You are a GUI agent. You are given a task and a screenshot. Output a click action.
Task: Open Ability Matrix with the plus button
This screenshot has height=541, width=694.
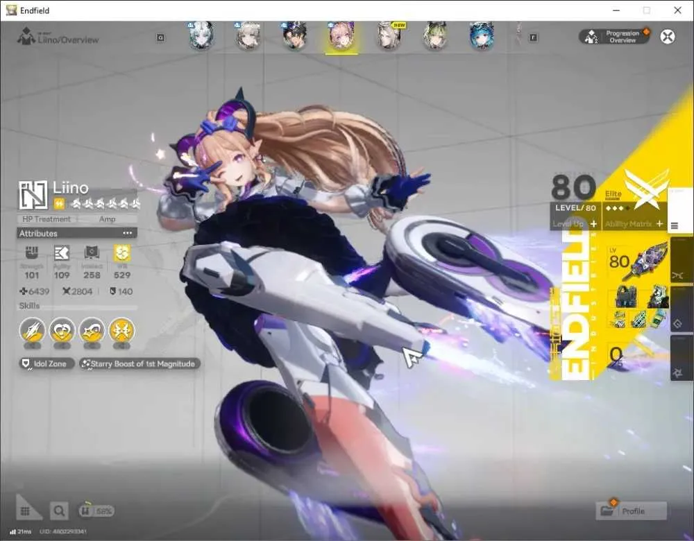pyautogui.click(x=659, y=224)
